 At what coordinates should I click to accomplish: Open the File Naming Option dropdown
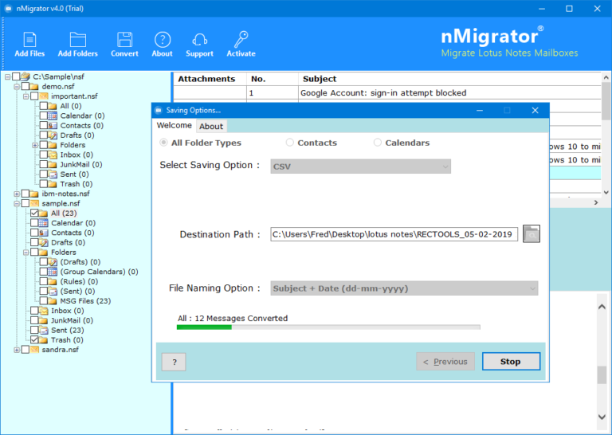pos(404,288)
